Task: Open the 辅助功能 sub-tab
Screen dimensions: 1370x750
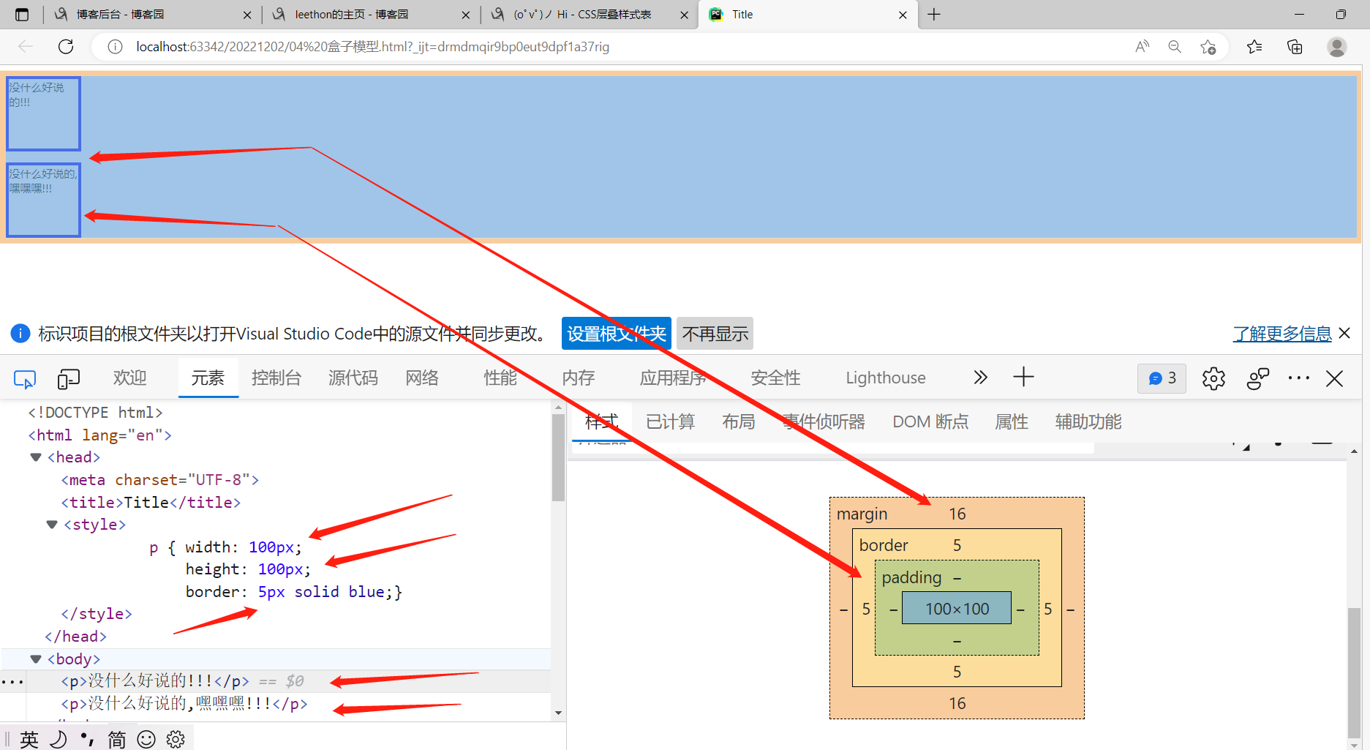Action: pos(1088,422)
